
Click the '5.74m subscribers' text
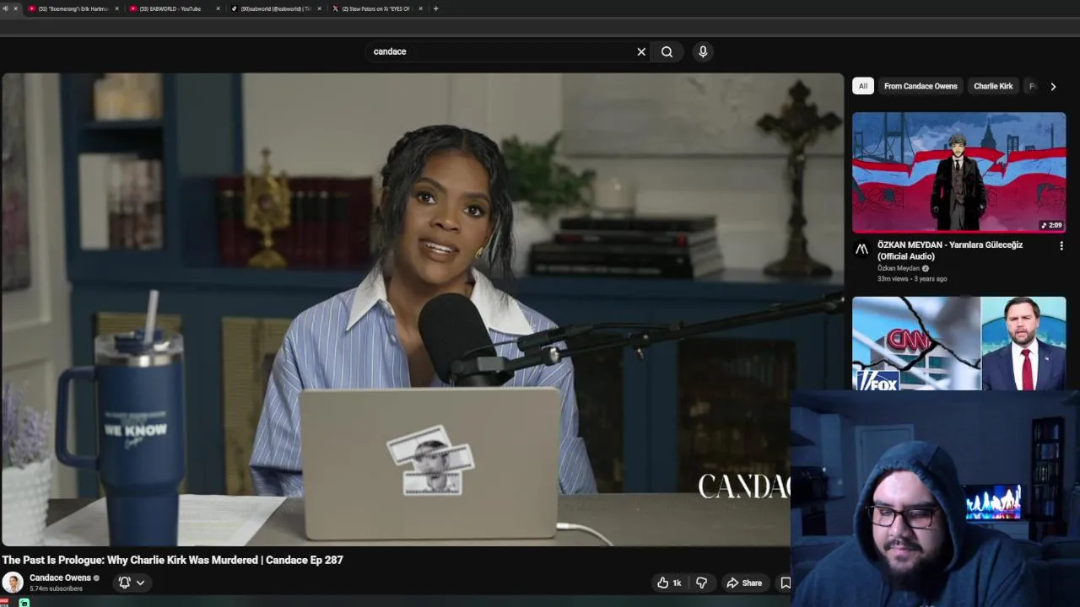(56, 588)
